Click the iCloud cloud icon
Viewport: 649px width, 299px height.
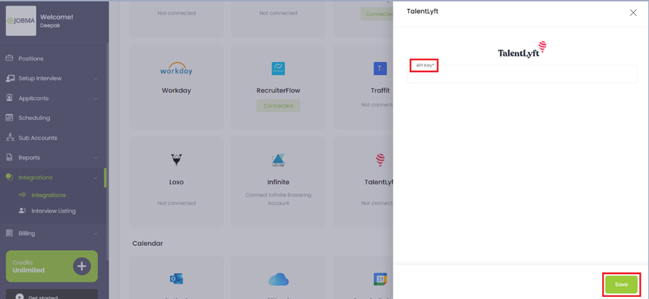coord(278,279)
